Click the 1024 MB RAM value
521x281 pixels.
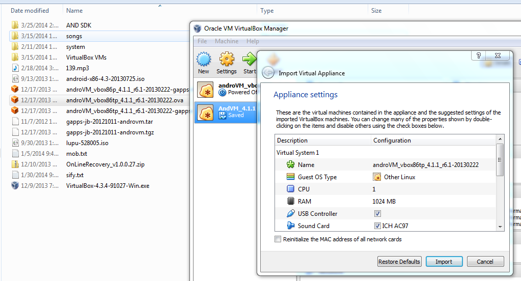(384, 201)
